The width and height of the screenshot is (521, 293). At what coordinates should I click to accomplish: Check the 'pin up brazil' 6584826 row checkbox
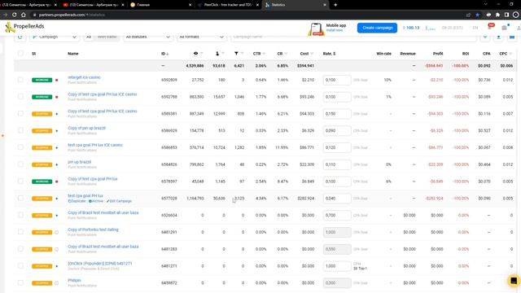point(20,164)
